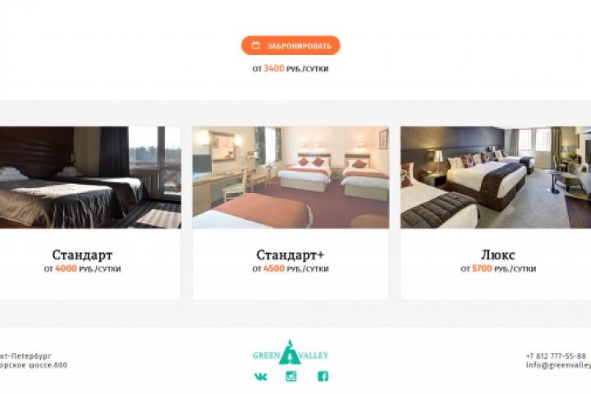Screen dimensions: 591x394
Task: Call the +7 812 777-55-88 phone link
Action: coord(556,356)
